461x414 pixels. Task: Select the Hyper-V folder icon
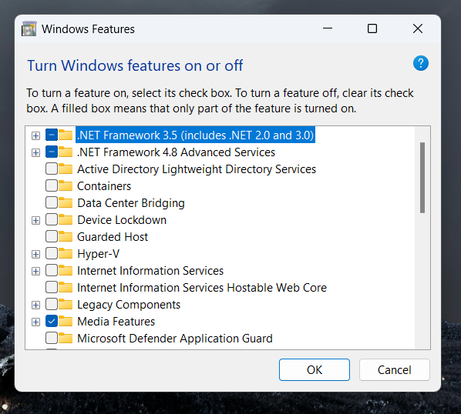(x=66, y=253)
